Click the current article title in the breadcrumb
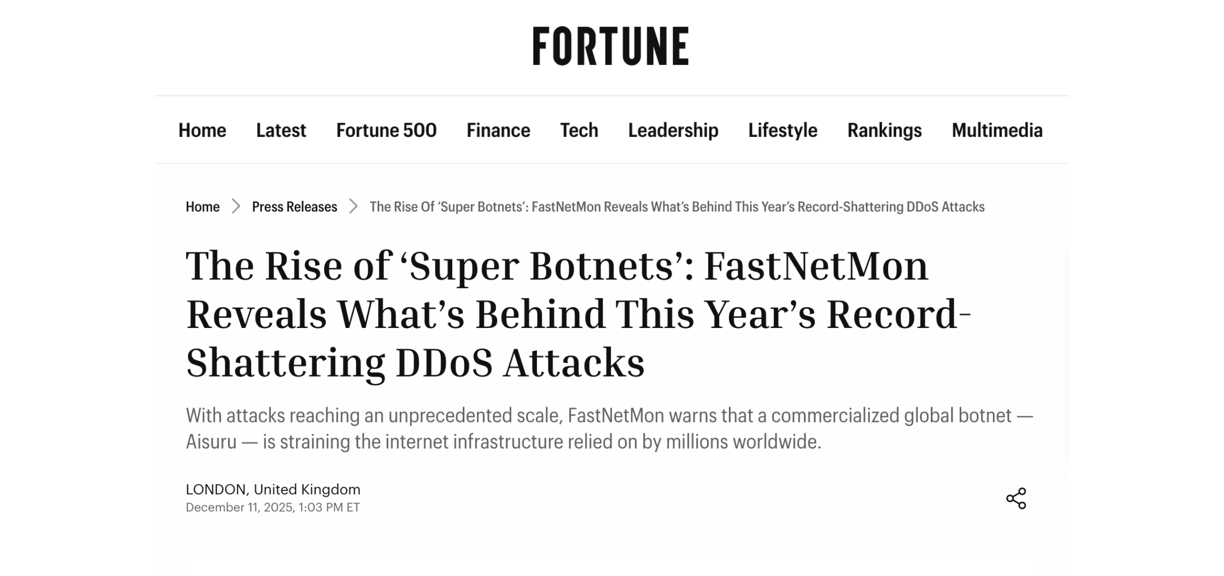Image resolution: width=1224 pixels, height=576 pixels. [677, 207]
